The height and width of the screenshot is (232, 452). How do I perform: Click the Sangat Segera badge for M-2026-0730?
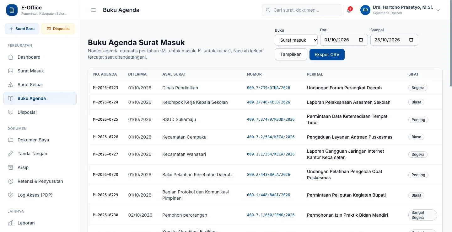pos(422,215)
